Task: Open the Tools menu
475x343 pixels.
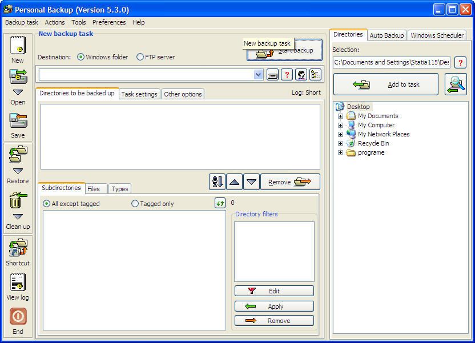Action: pyautogui.click(x=78, y=22)
